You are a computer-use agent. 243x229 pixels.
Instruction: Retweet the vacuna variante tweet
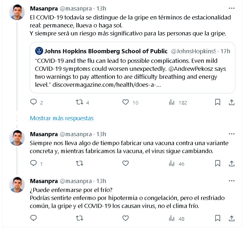[80, 164]
